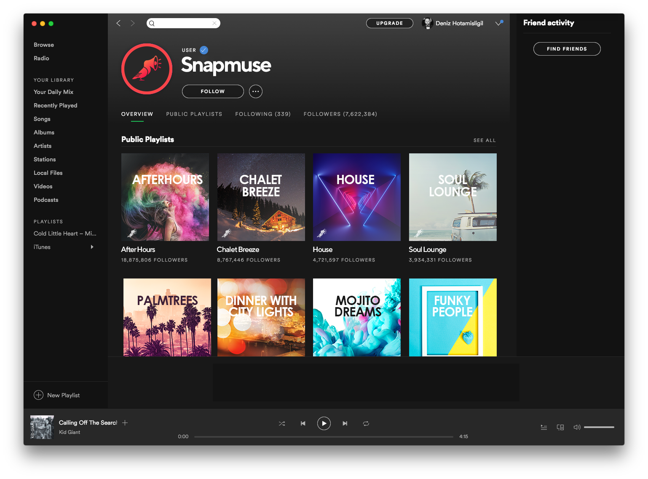Mute with the speaker icon
The height and width of the screenshot is (479, 648).
[577, 427]
